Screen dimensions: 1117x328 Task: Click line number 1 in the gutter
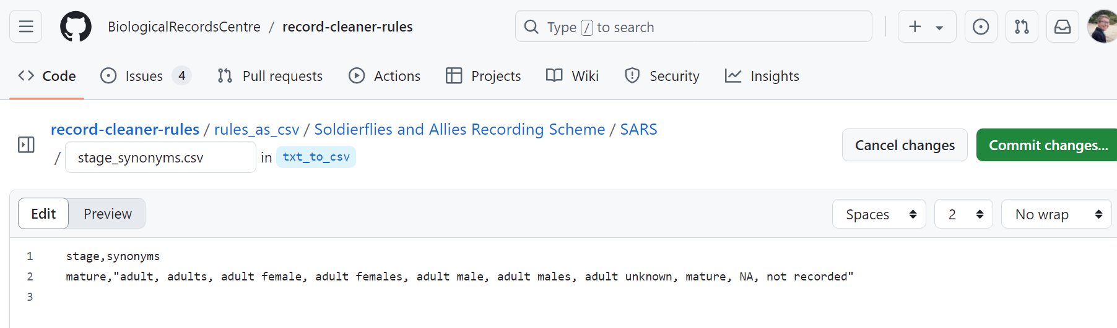click(x=30, y=256)
